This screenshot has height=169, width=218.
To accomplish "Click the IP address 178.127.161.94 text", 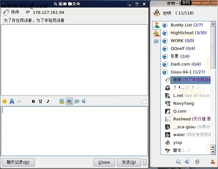I will click(48, 13).
